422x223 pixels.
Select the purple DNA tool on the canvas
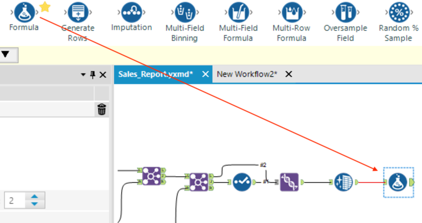289,182
